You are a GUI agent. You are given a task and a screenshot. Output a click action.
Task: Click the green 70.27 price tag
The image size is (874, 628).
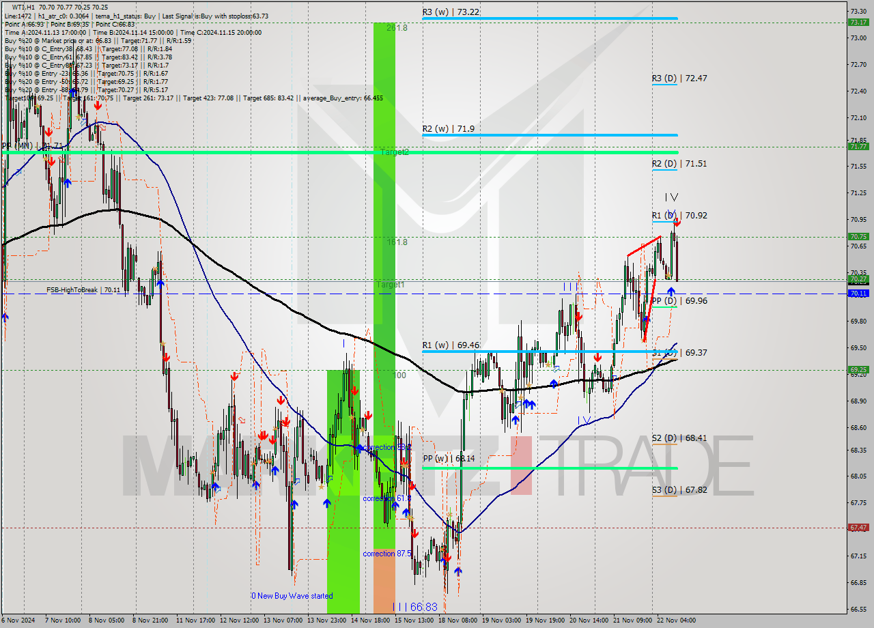pyautogui.click(x=858, y=279)
